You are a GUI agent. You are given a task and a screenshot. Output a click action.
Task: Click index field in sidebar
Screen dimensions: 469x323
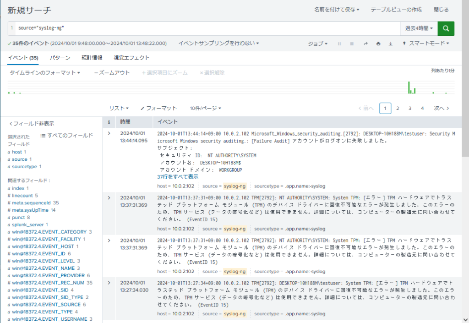[18, 188]
